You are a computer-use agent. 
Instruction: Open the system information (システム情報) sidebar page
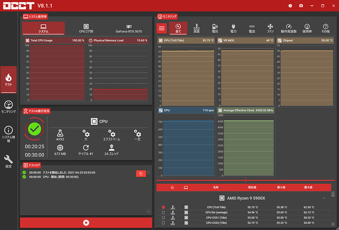coord(8,134)
